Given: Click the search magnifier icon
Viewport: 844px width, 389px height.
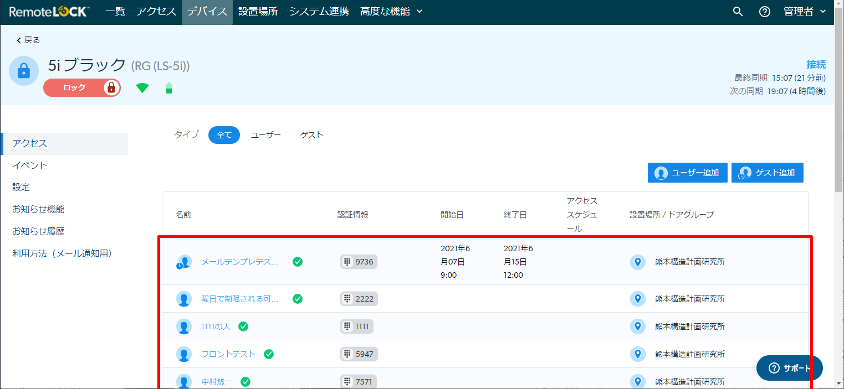Looking at the screenshot, I should [738, 12].
